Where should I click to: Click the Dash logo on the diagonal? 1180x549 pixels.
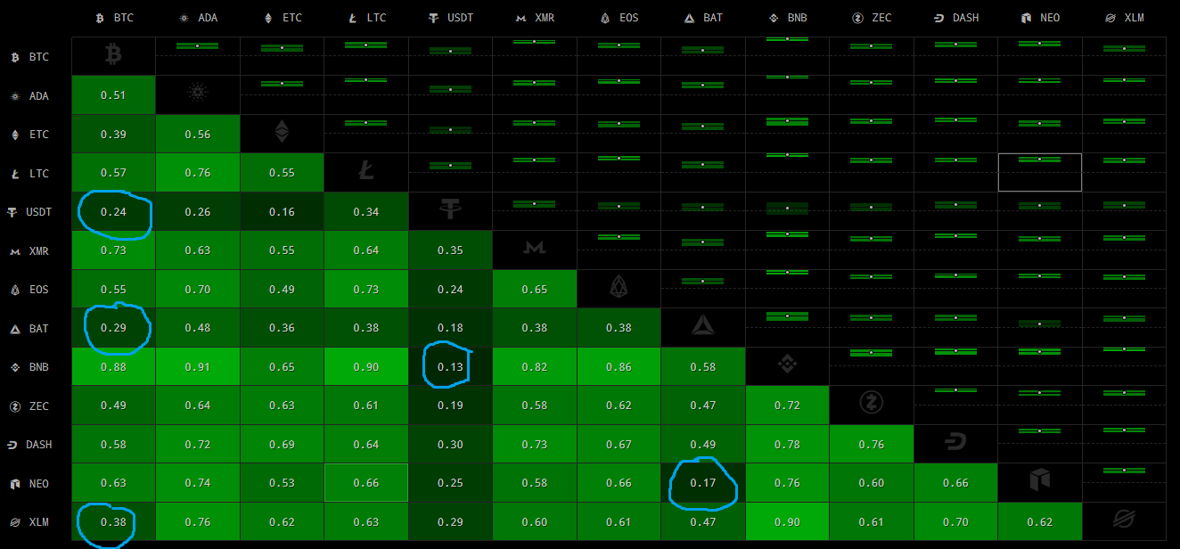coord(955,444)
